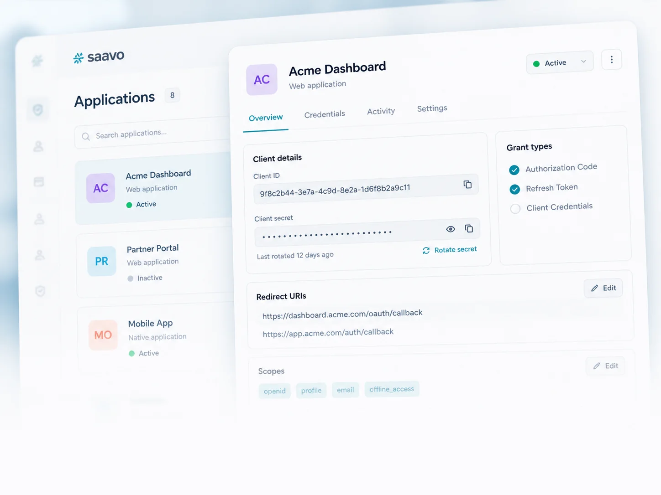Image resolution: width=661 pixels, height=495 pixels.
Task: Select the Partner Portal application name
Action: pos(152,248)
